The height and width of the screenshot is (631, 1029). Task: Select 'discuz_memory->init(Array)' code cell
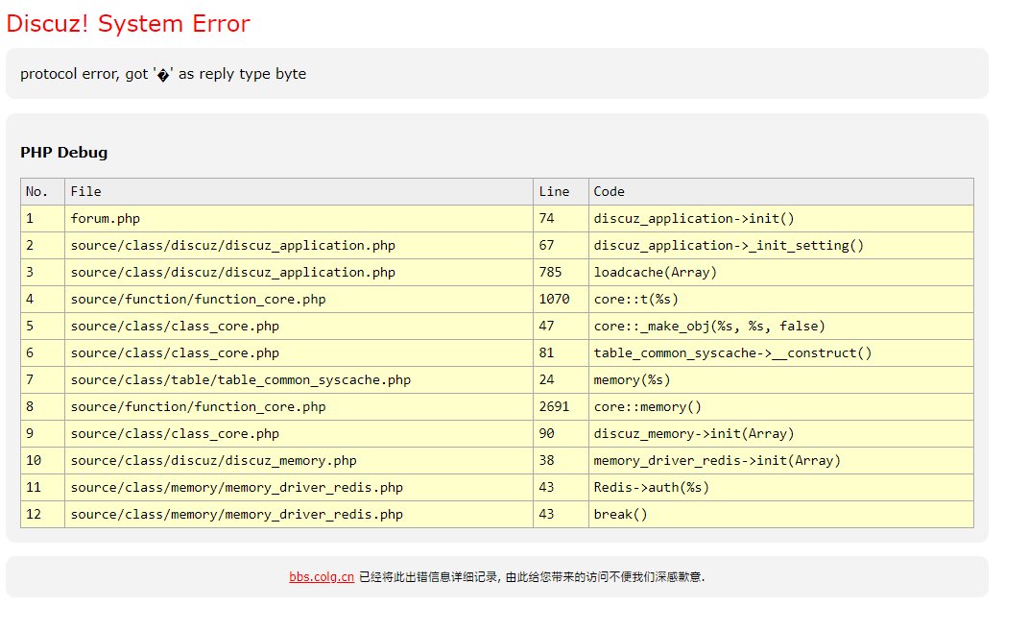[x=781, y=434]
